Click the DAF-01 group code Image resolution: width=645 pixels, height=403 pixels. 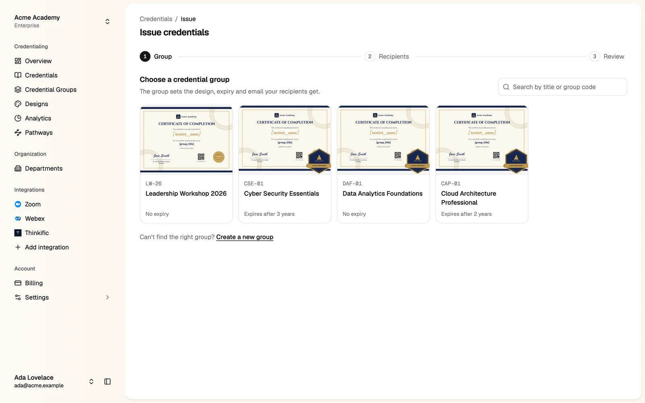pos(352,183)
